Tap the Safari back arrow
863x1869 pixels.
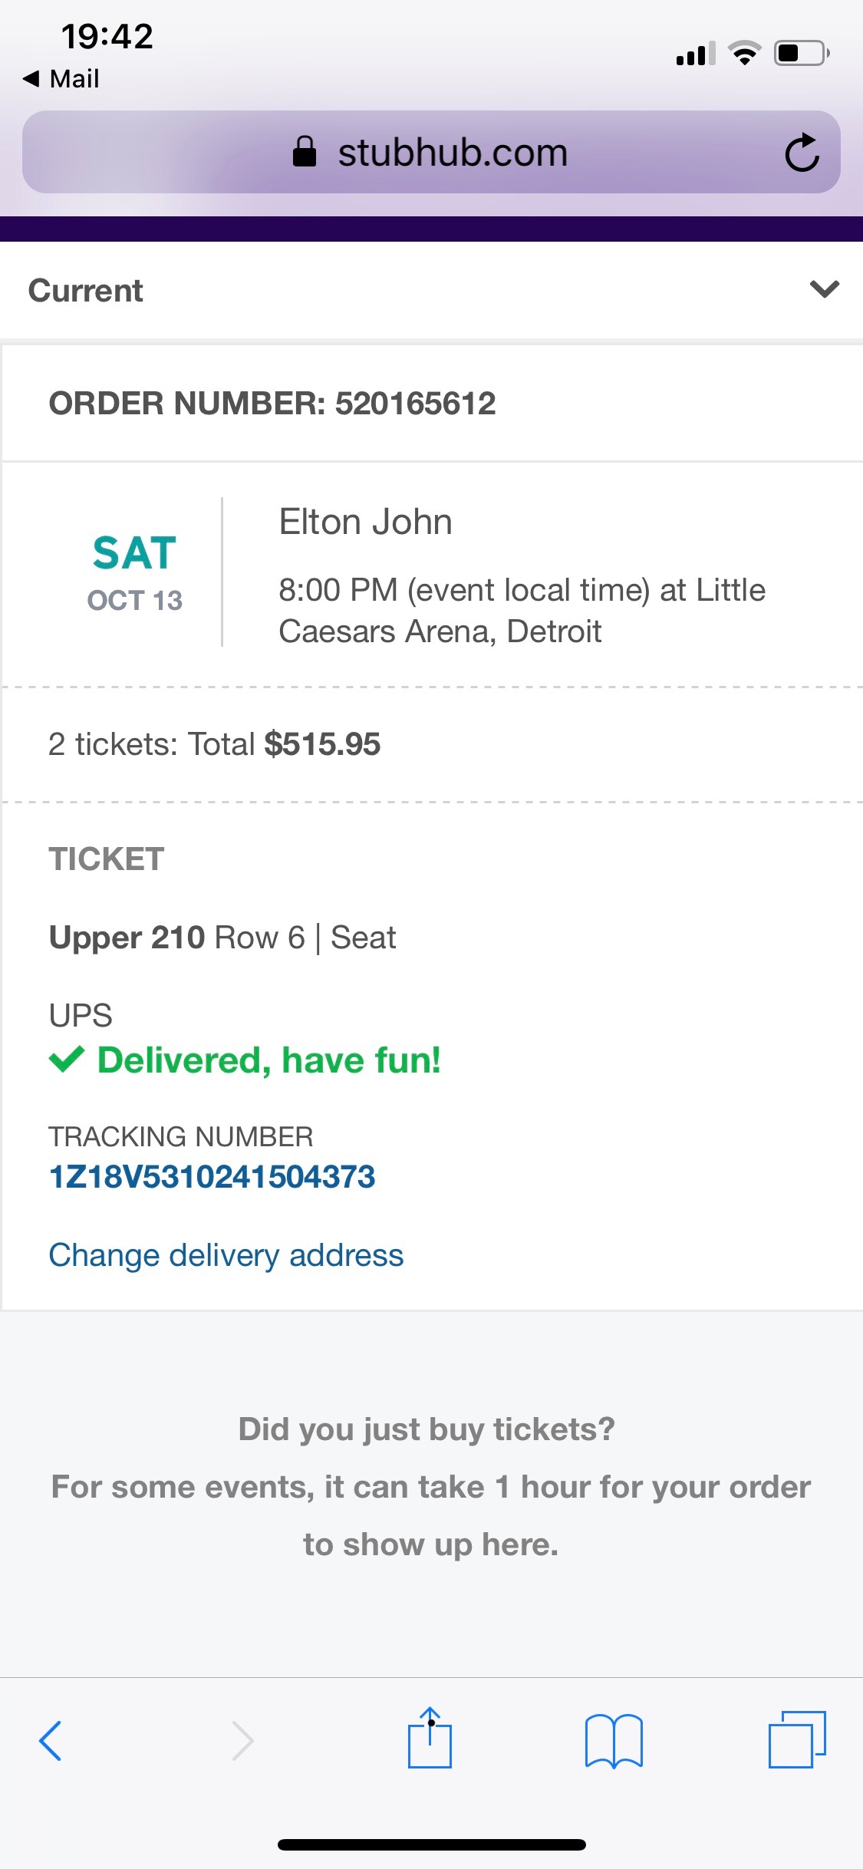click(x=51, y=1739)
